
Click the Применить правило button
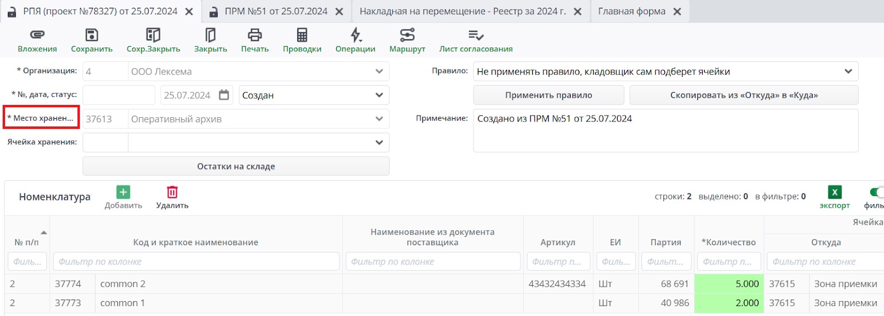[x=548, y=95]
